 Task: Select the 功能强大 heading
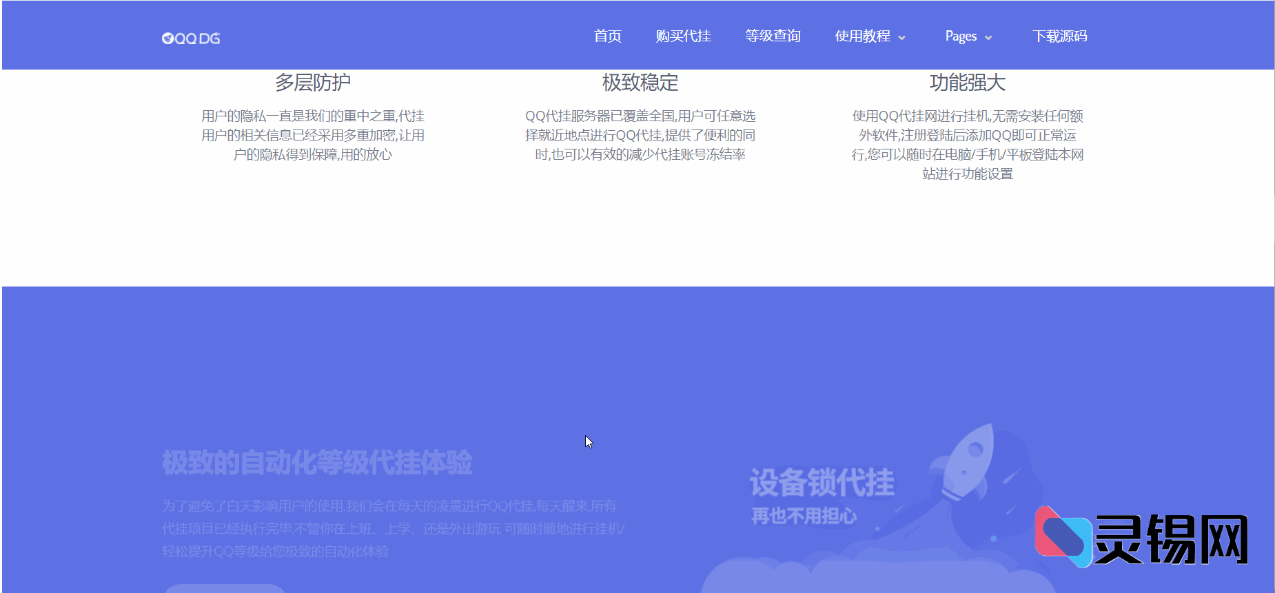[968, 83]
